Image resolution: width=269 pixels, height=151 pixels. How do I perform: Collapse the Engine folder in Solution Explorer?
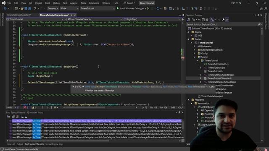pyautogui.click(x=188, y=32)
